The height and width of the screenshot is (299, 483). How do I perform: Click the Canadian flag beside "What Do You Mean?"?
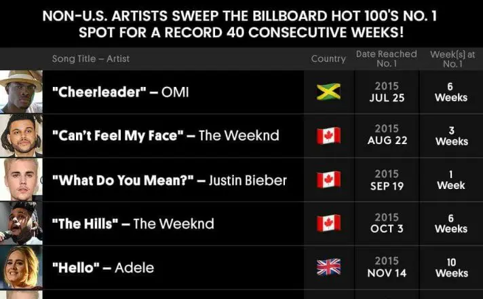[x=328, y=180]
